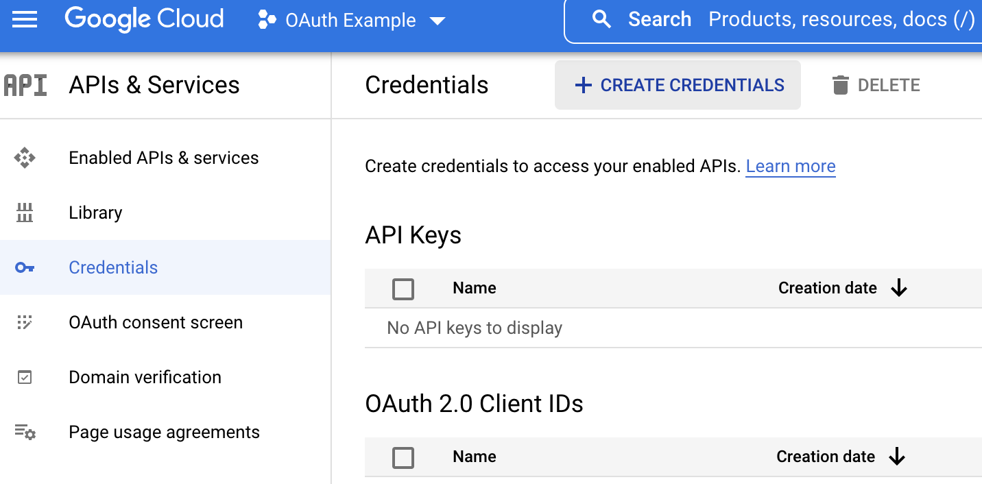Open the OAuth consent screen page

156,322
